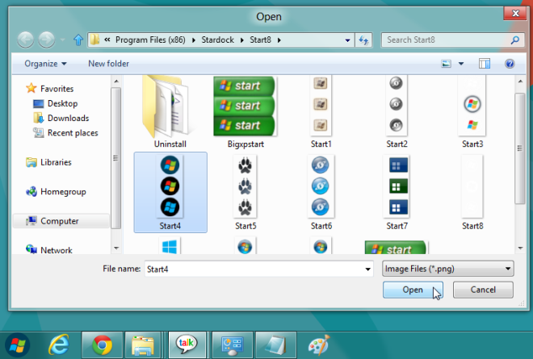Select the partially visible Windows 8 logo image
Screen dimensions: 533x359
pyautogui.click(x=170, y=246)
